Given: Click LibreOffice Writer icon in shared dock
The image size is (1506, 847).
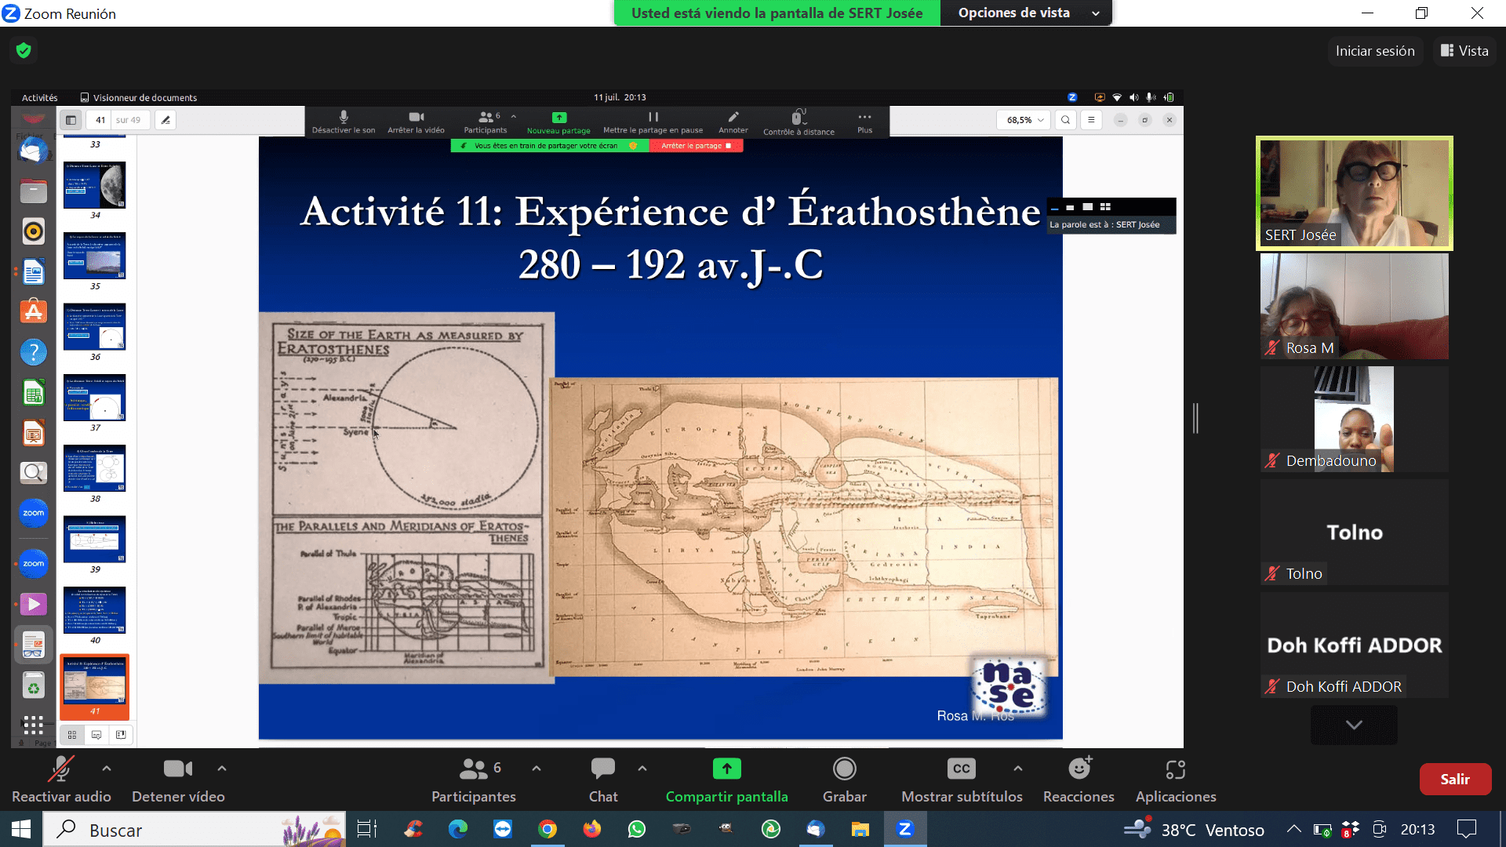Looking at the screenshot, I should pos(33,272).
